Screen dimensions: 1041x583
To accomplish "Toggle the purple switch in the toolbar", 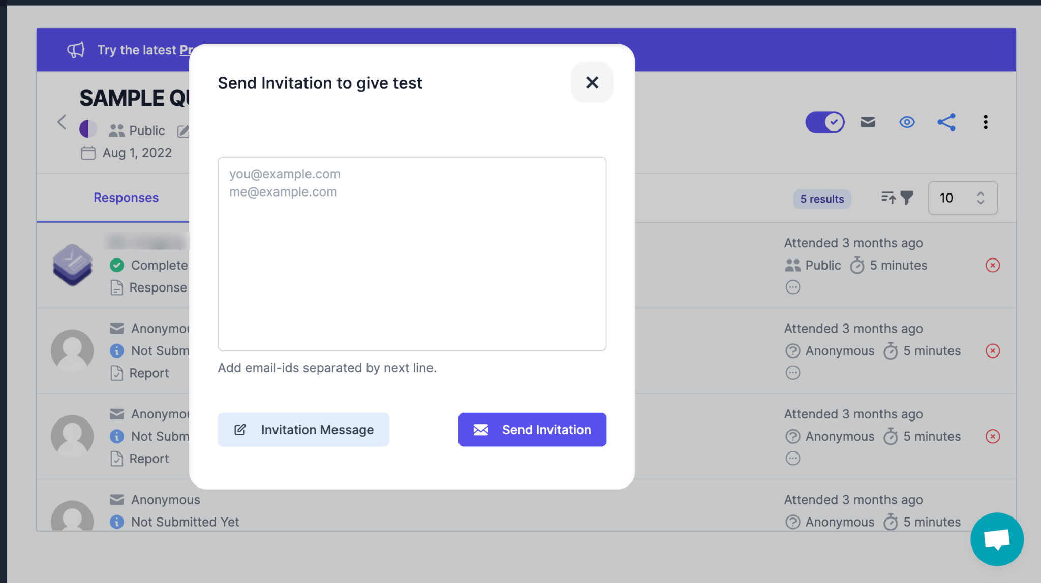I will tap(824, 122).
